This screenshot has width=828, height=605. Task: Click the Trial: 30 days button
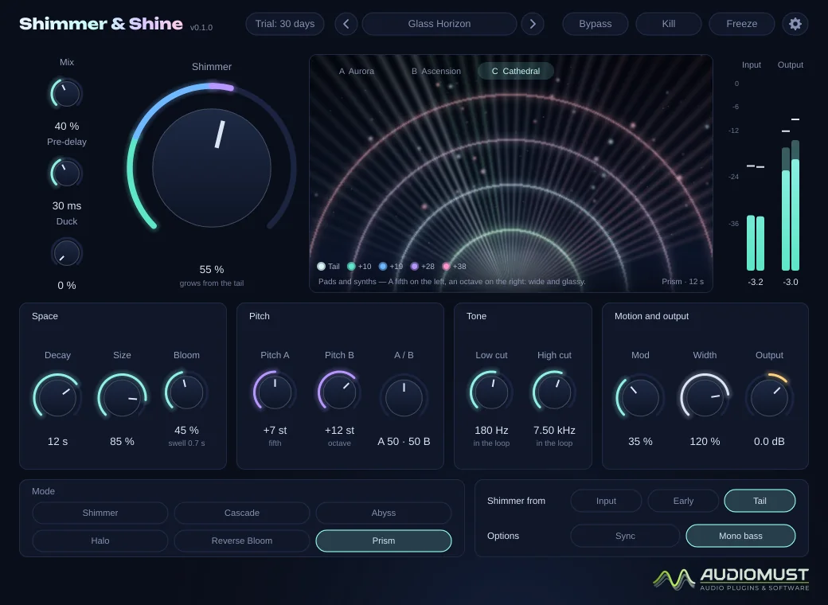285,24
